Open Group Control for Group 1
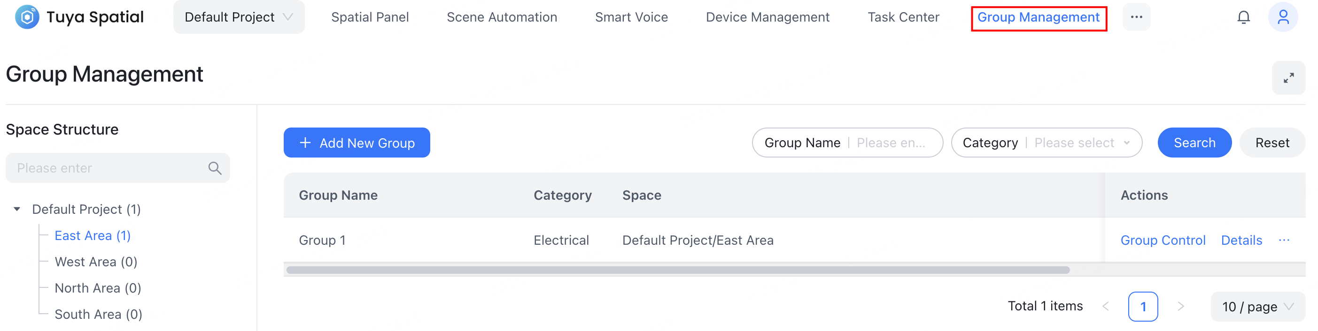 (x=1163, y=240)
